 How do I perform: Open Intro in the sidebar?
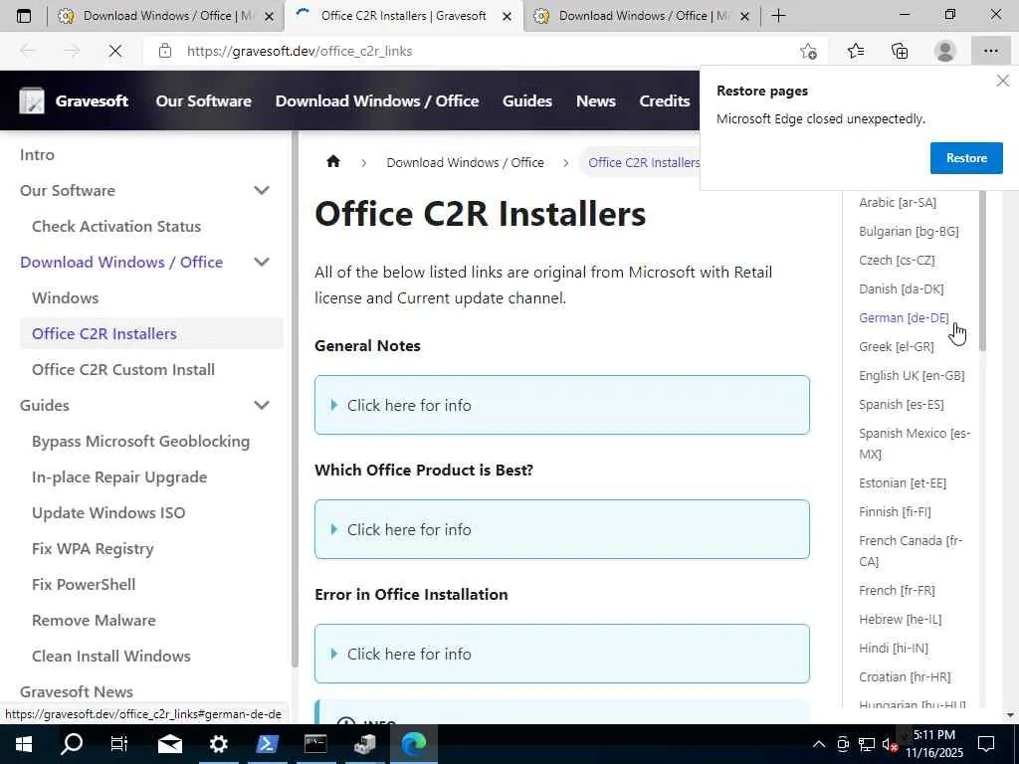37,154
